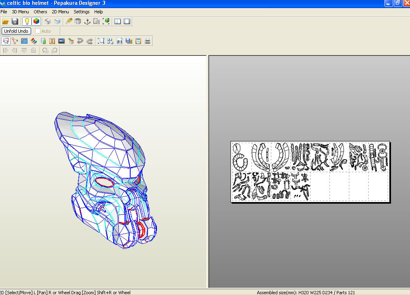Click the right split-window layout icon
Image resolution: width=410 pixels, height=295 pixels.
(127, 21)
